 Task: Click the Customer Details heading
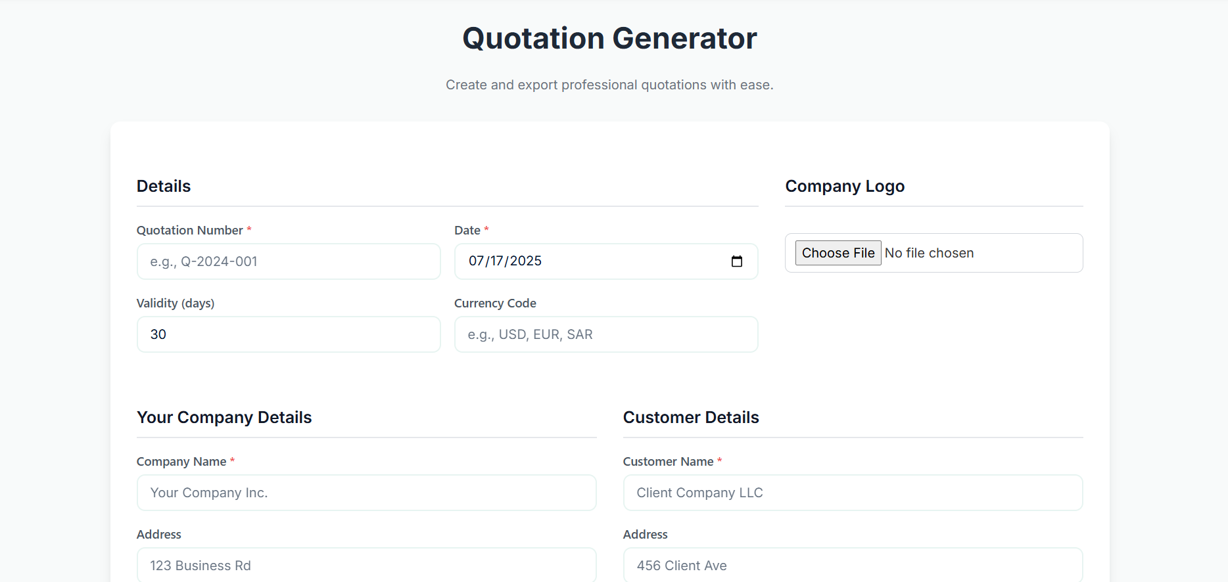point(691,417)
